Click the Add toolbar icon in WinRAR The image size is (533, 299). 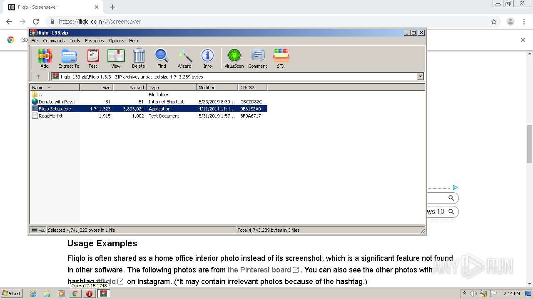(x=45, y=58)
